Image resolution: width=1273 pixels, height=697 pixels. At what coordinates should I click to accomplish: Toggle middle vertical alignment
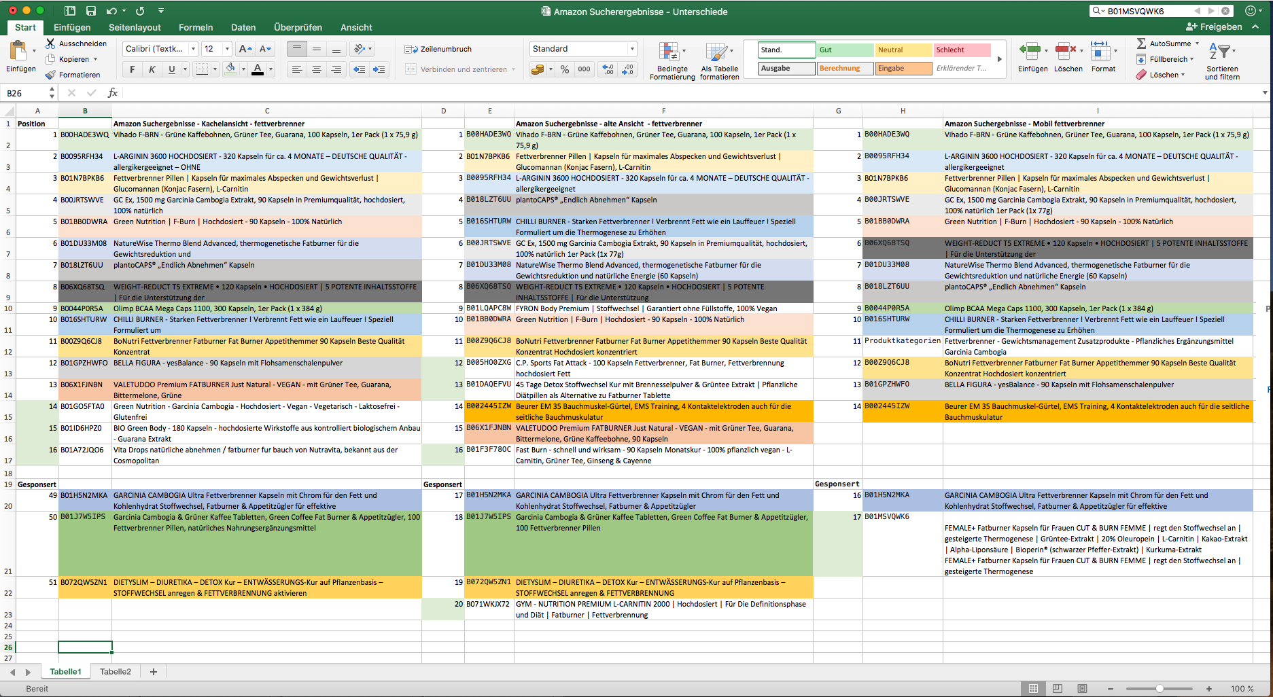coord(317,49)
